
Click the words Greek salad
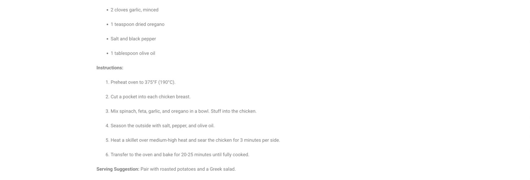pyautogui.click(x=222, y=169)
